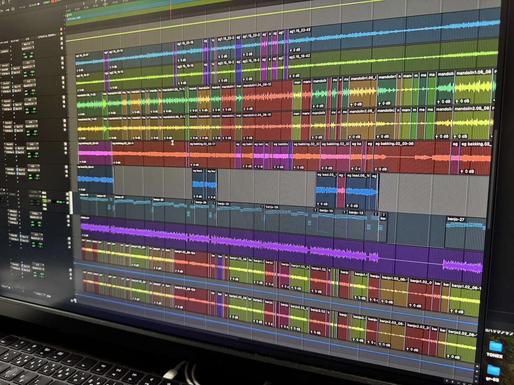
Task: Click the red playhead line in the ruler
Action: 171,9
